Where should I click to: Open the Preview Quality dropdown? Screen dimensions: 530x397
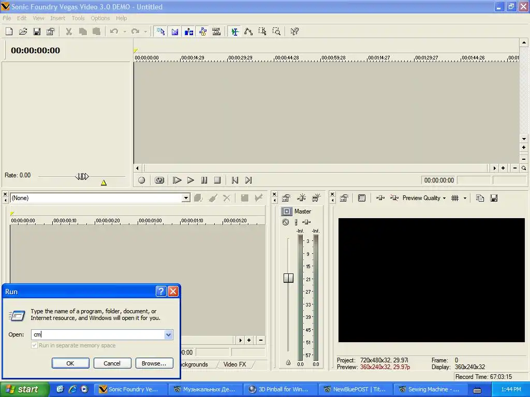coord(424,198)
